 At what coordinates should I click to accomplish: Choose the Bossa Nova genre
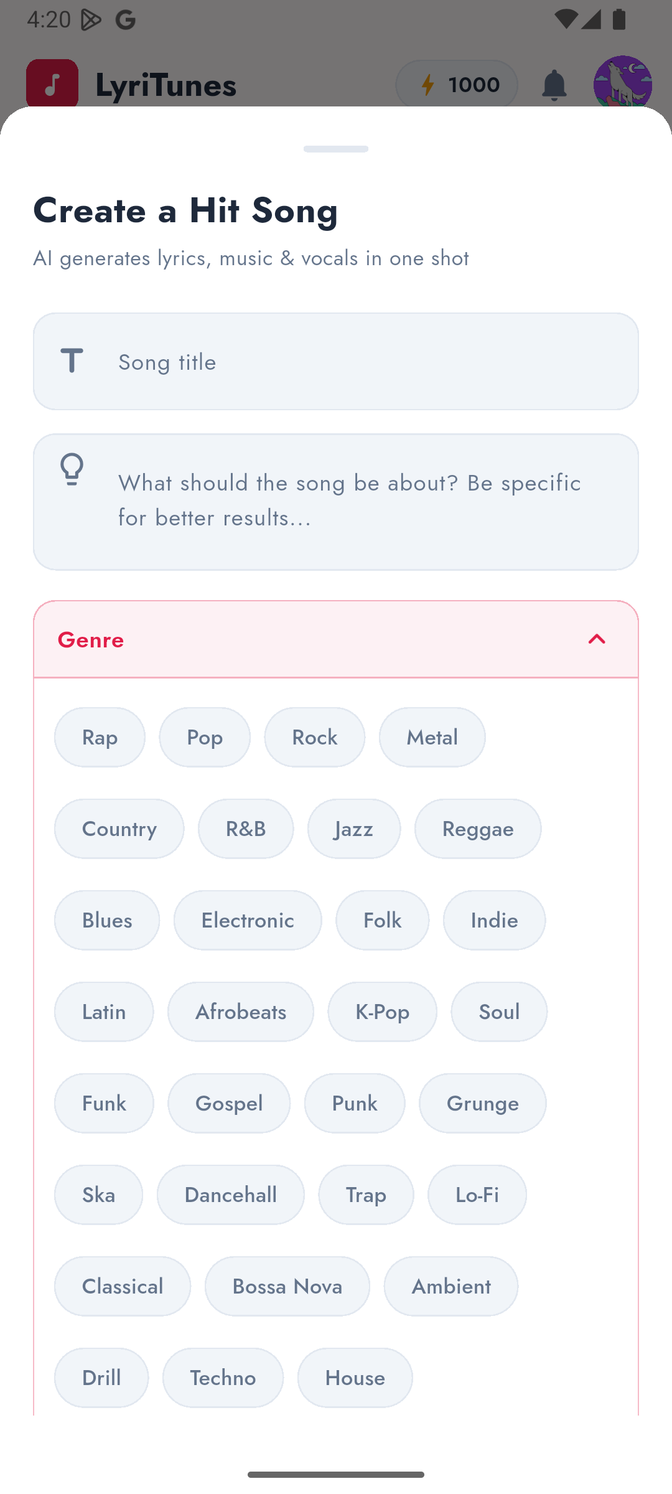click(287, 1286)
